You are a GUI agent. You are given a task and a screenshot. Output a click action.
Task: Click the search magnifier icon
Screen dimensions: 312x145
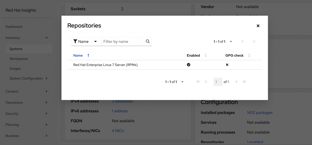click(x=148, y=41)
